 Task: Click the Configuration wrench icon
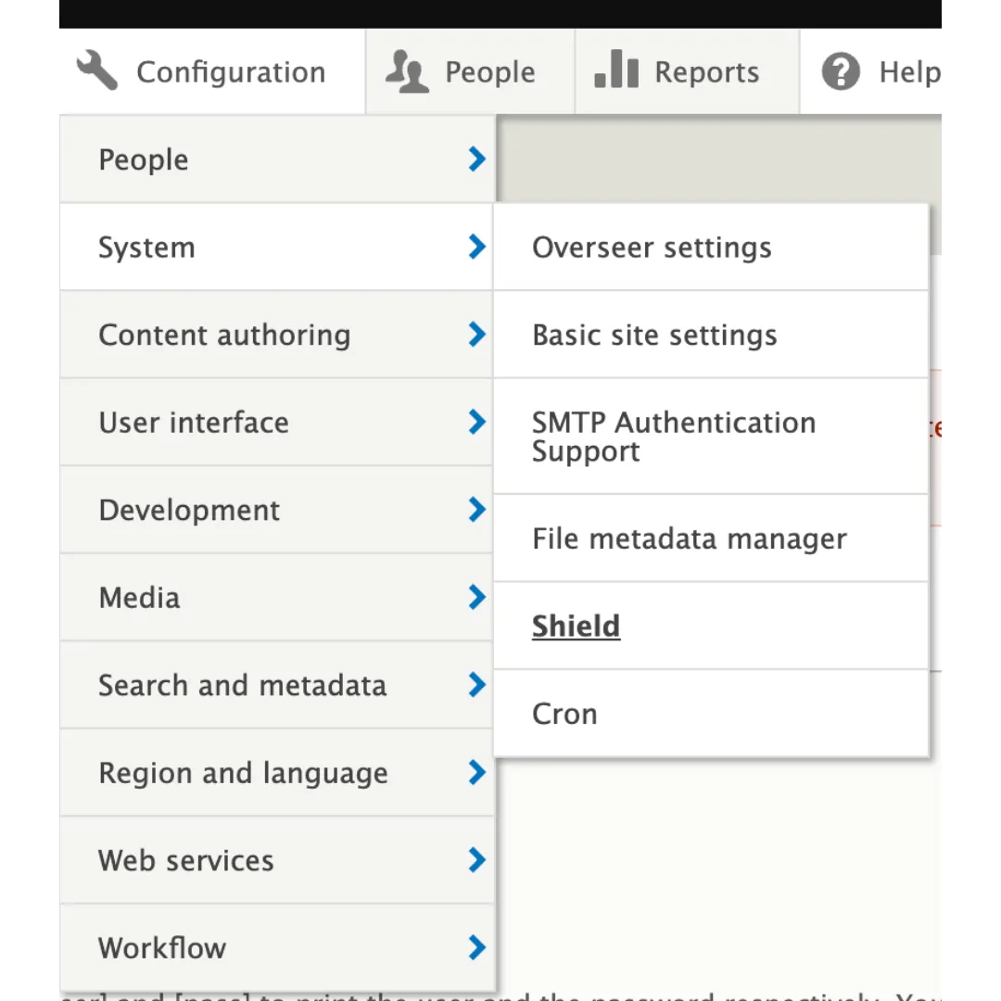96,70
